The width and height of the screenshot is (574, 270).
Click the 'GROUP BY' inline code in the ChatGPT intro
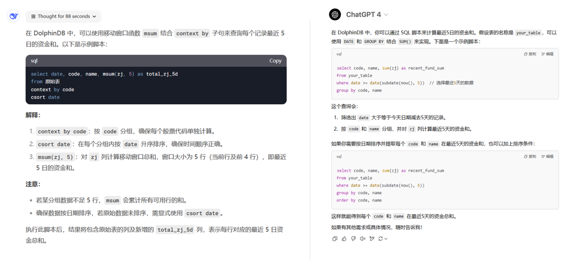374,41
